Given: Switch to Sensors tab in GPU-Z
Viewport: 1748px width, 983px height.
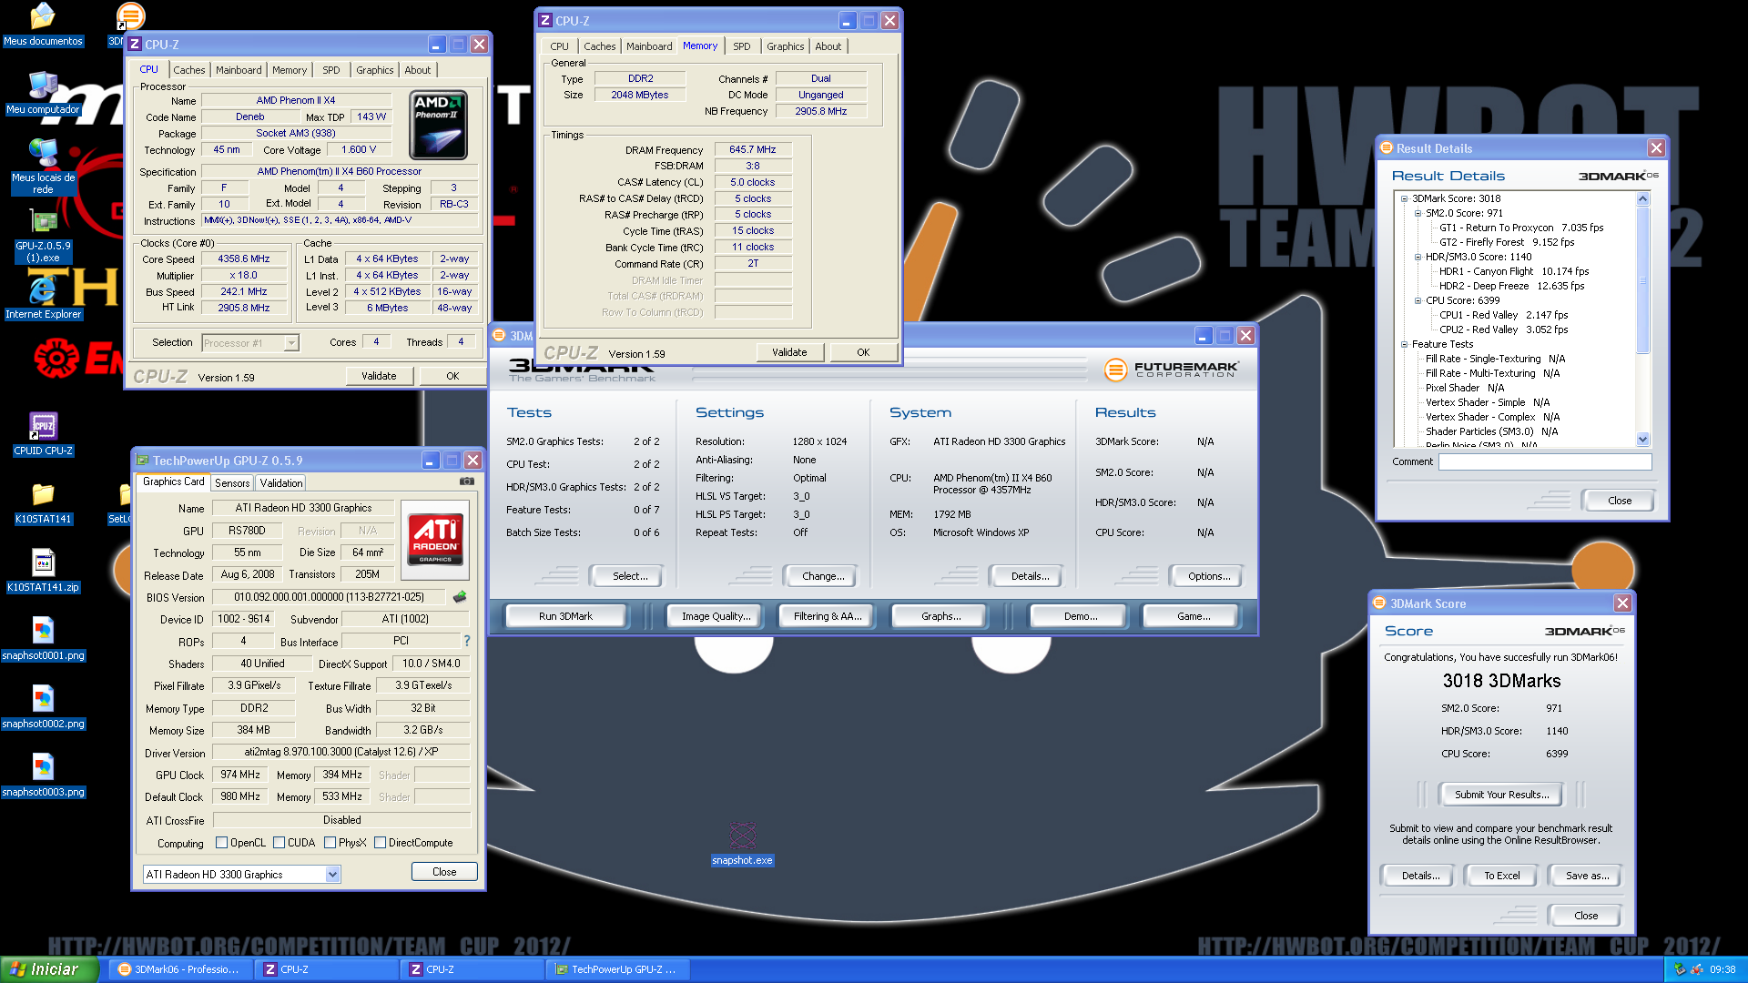Looking at the screenshot, I should (x=232, y=483).
